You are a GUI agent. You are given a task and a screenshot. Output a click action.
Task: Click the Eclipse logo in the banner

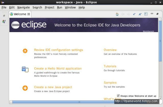29,25
